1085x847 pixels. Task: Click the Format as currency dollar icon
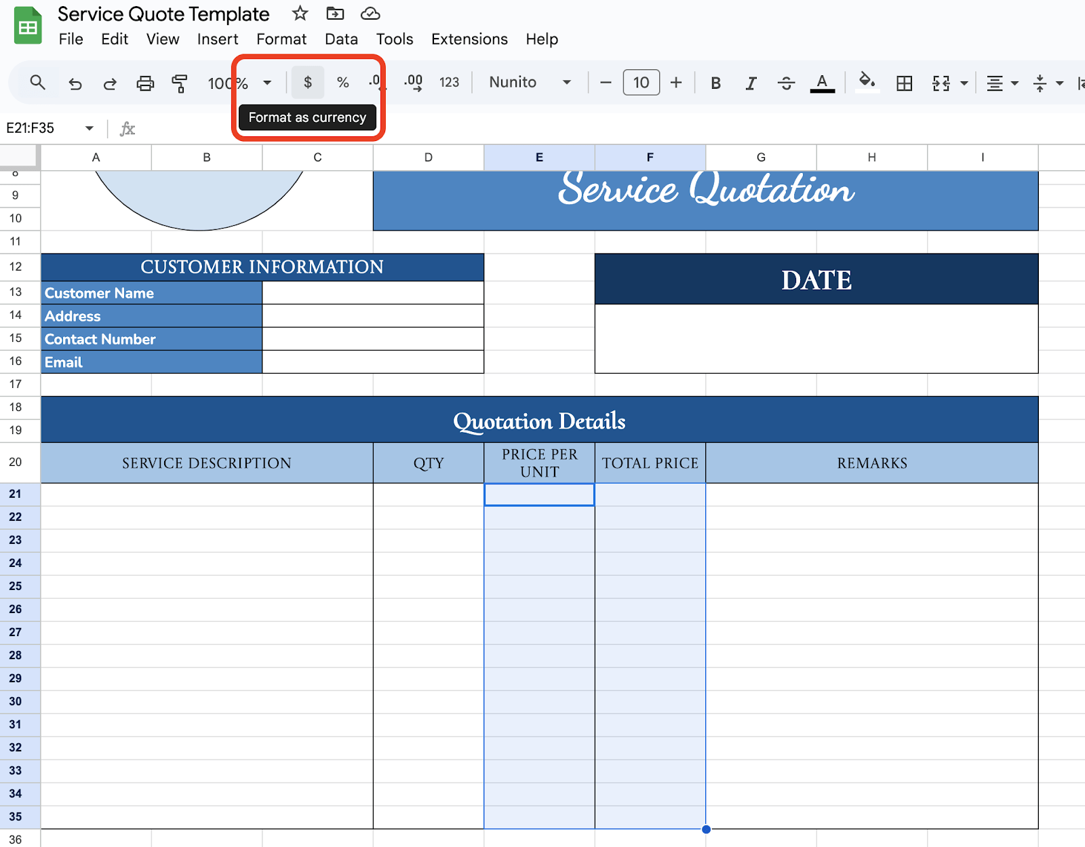pos(308,83)
